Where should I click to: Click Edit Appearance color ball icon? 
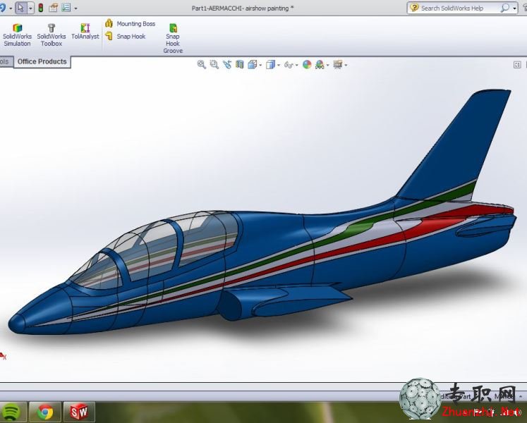point(307,65)
